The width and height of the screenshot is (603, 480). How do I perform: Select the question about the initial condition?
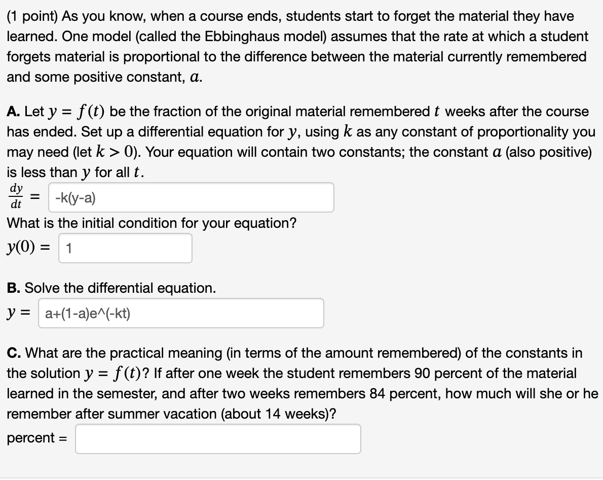pos(152,223)
